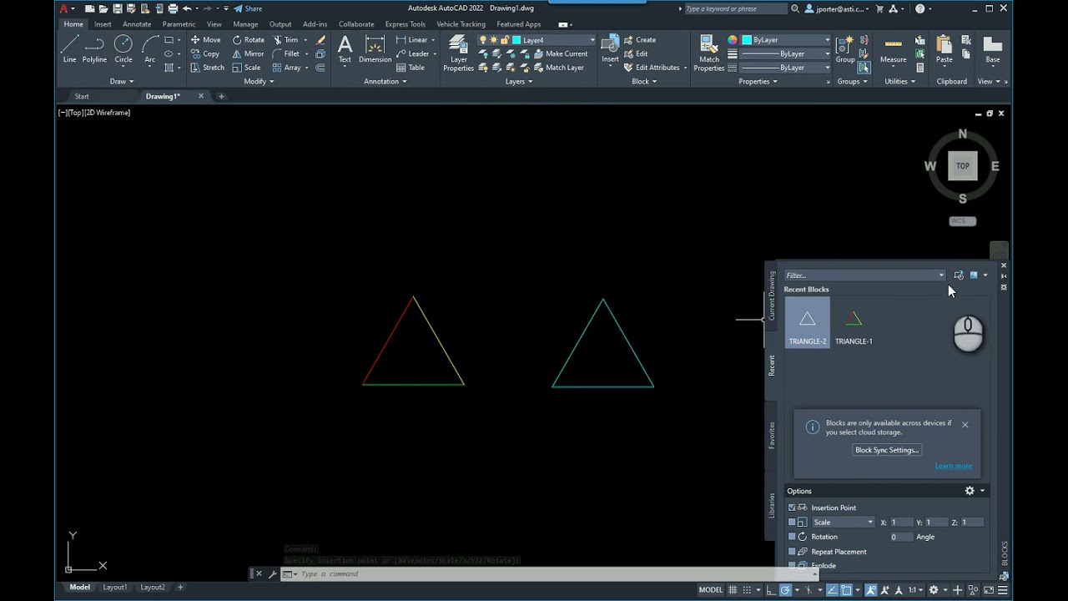Toggle polar tracking in status bar

coord(785,590)
